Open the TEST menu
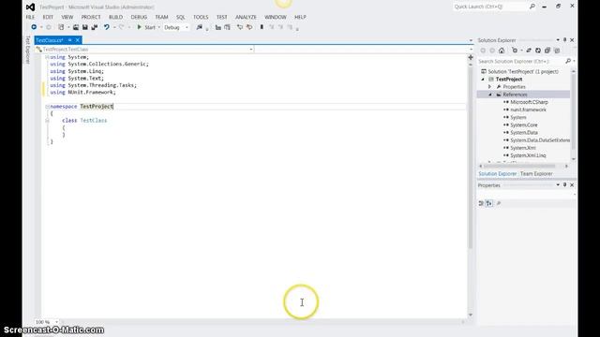This screenshot has width=600, height=337. click(221, 17)
